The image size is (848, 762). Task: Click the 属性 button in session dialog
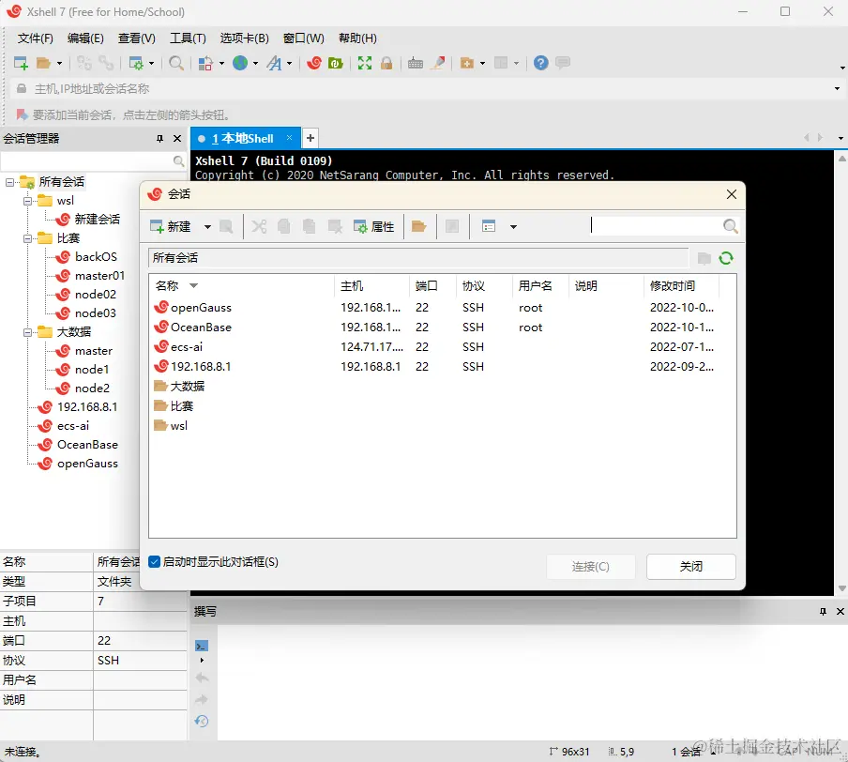coord(373,226)
